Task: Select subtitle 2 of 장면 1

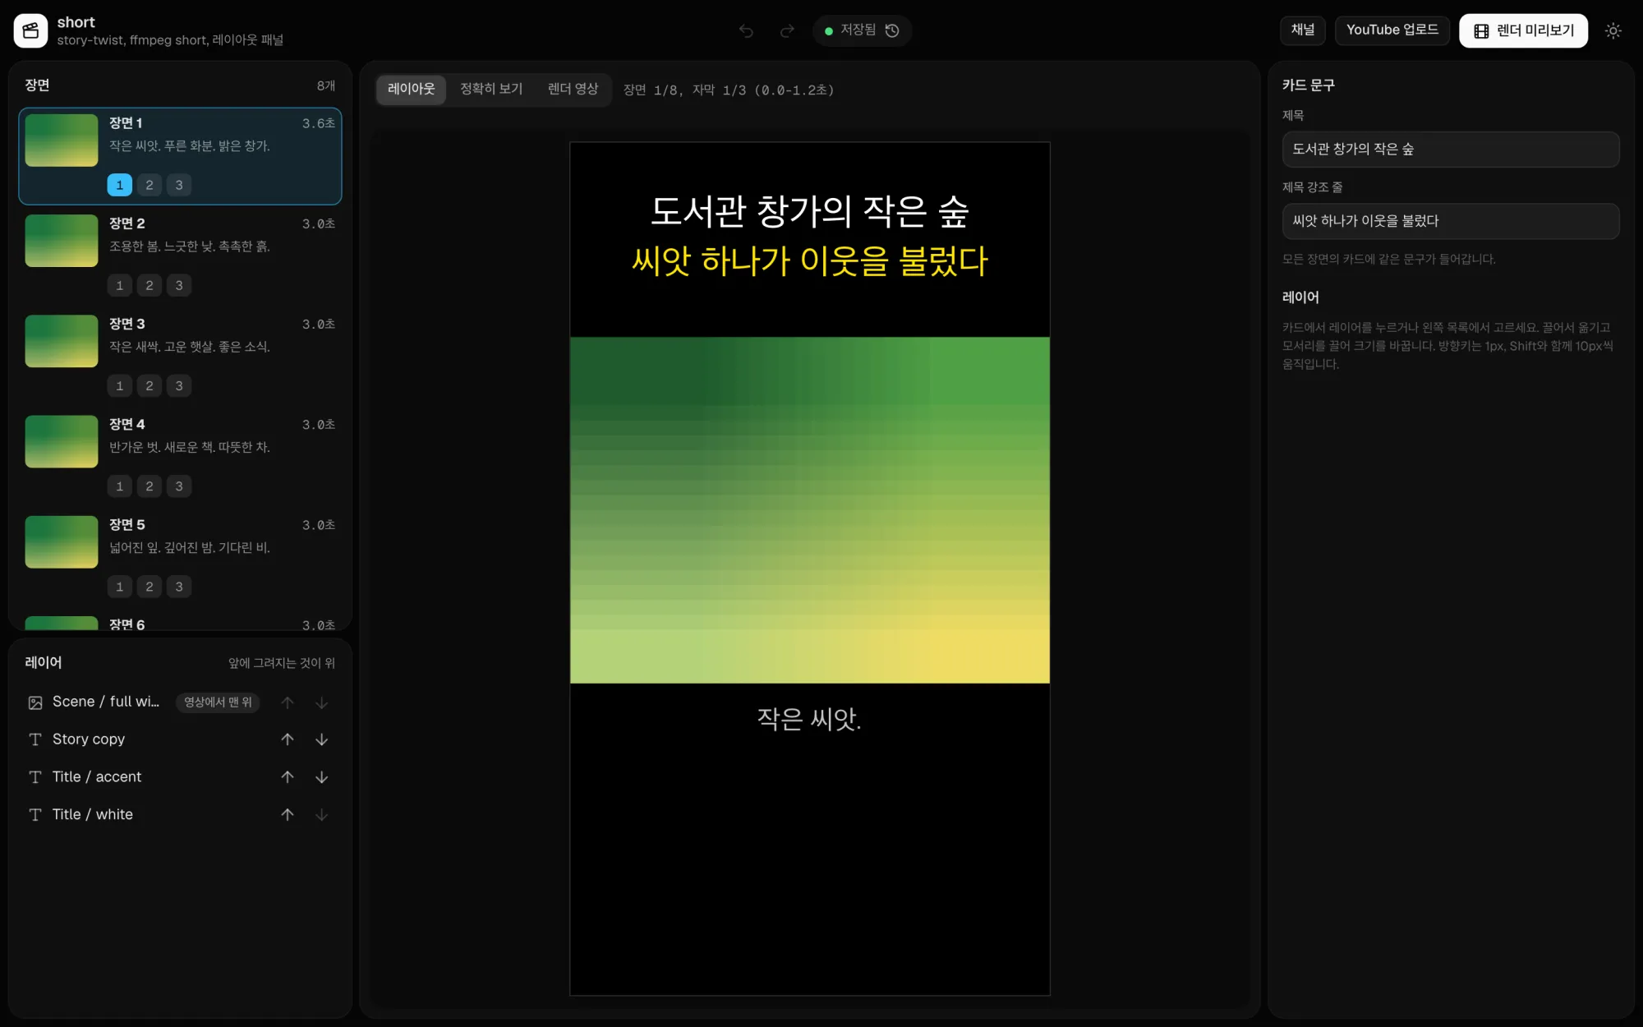Action: [x=149, y=185]
